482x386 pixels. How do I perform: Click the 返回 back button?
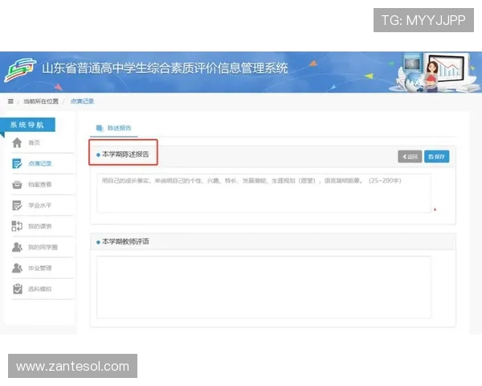pos(410,157)
